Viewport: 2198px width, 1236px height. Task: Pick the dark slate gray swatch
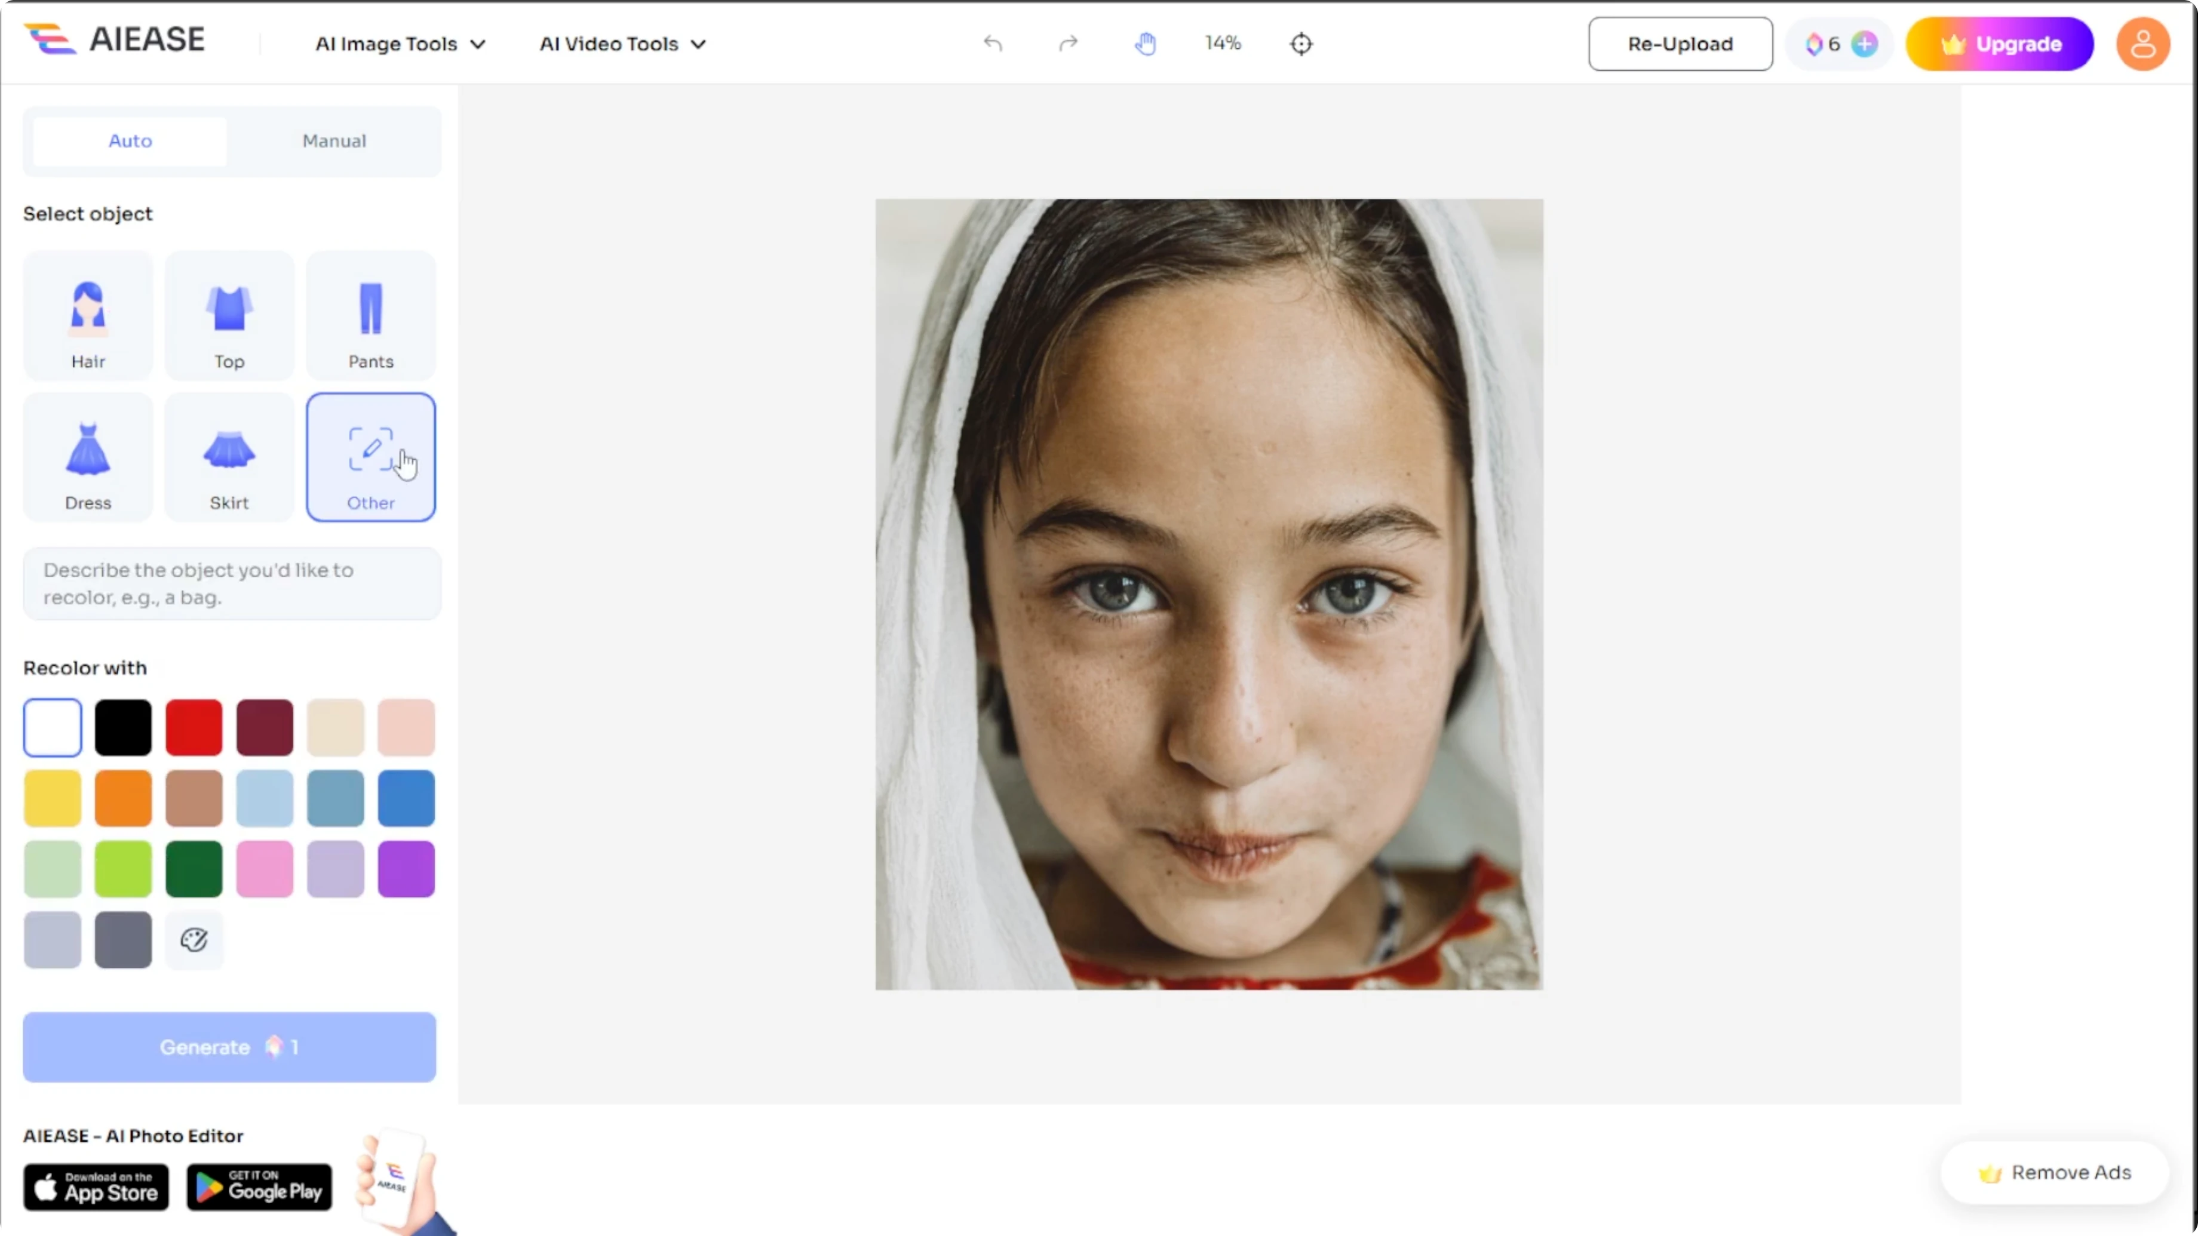point(123,940)
